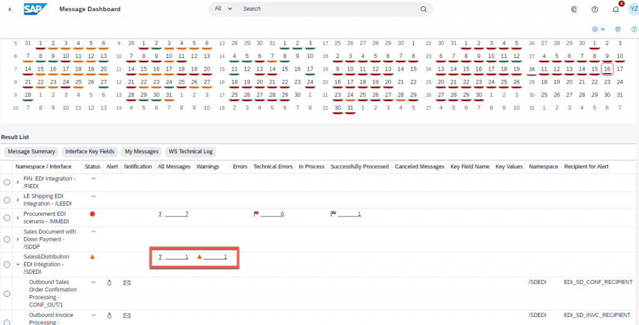Select day 13 in calendar week 24

point(441,69)
